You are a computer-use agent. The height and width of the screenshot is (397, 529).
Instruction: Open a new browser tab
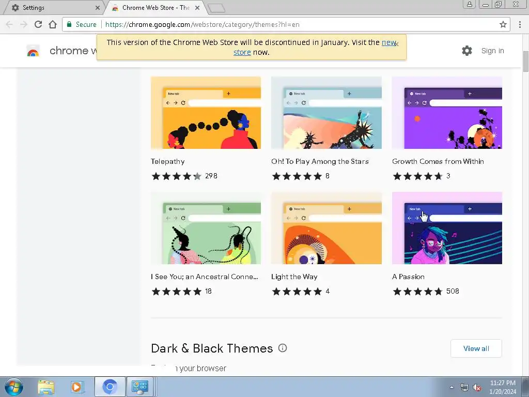click(x=216, y=8)
